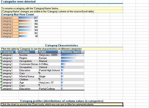The image size is (149, 108).
Task: Select the 'Marital Status' column cell
Action: click(29, 77)
